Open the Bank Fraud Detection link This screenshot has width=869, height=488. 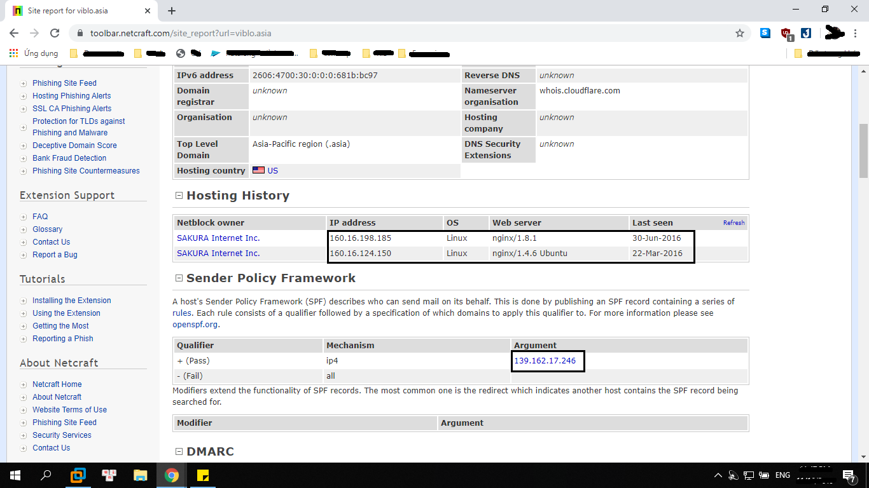pyautogui.click(x=69, y=158)
